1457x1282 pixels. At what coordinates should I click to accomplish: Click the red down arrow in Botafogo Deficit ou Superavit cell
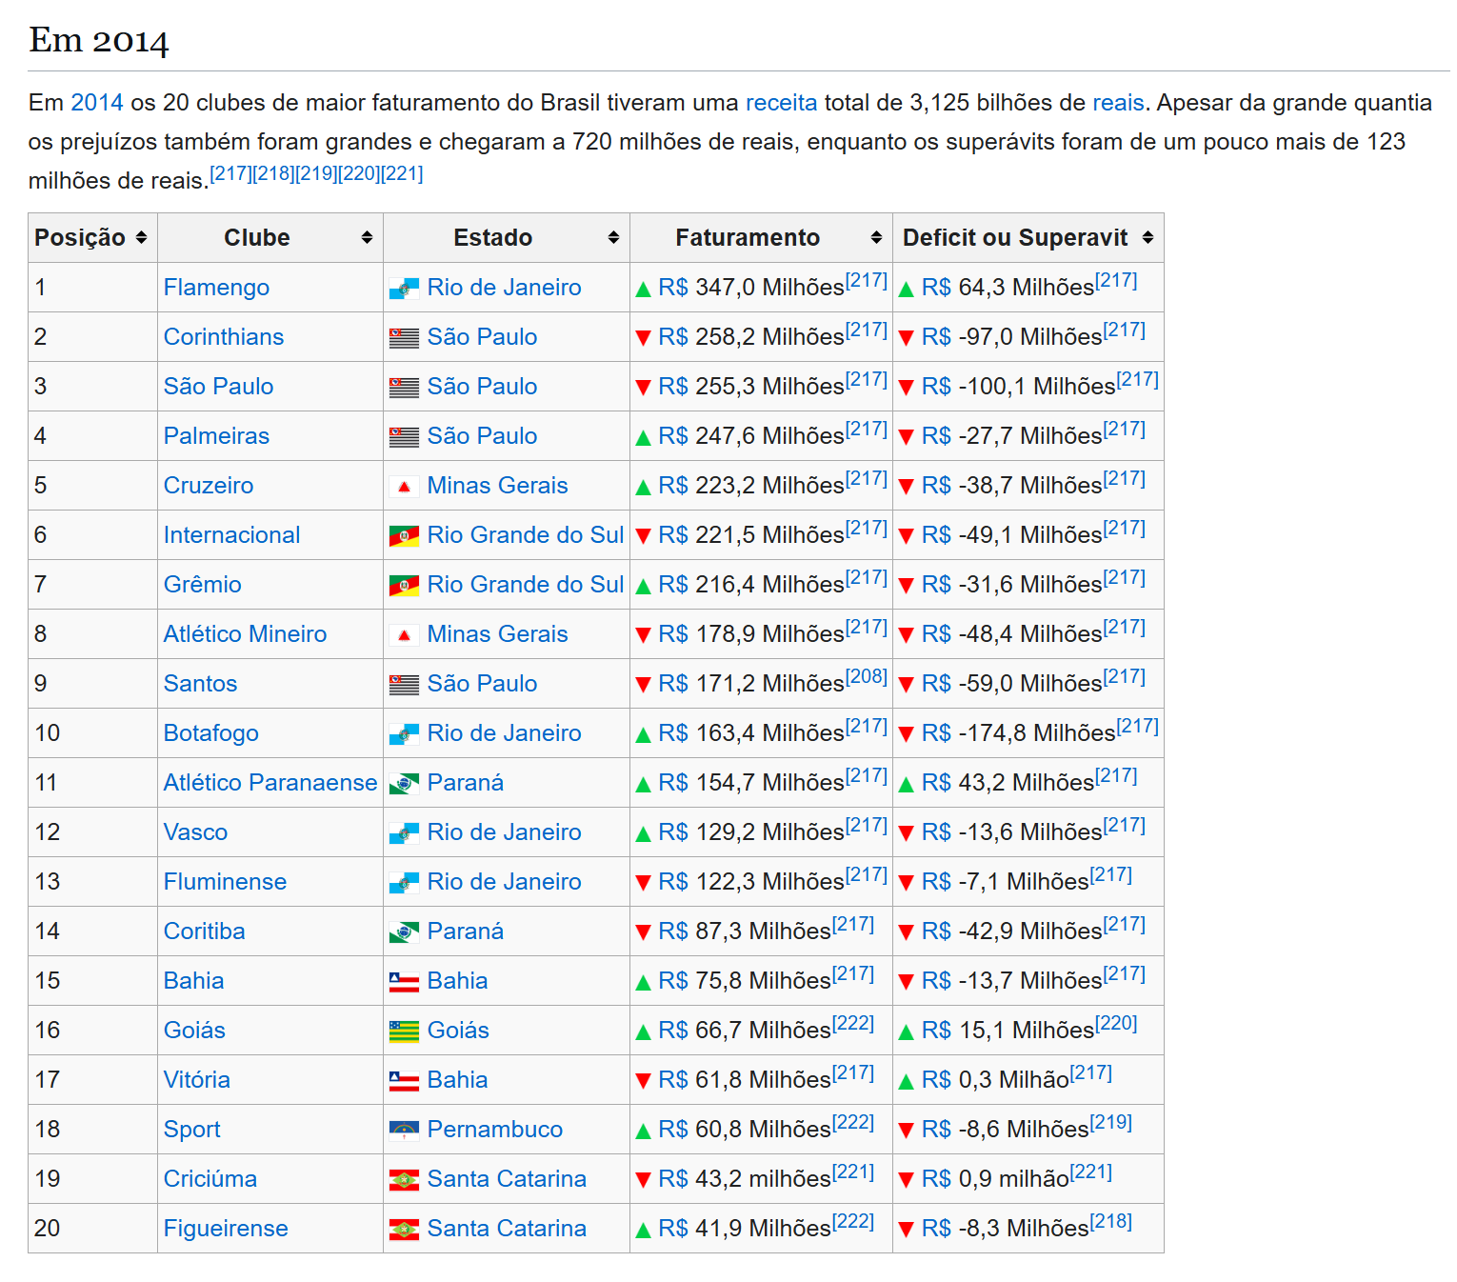pyautogui.click(x=907, y=734)
